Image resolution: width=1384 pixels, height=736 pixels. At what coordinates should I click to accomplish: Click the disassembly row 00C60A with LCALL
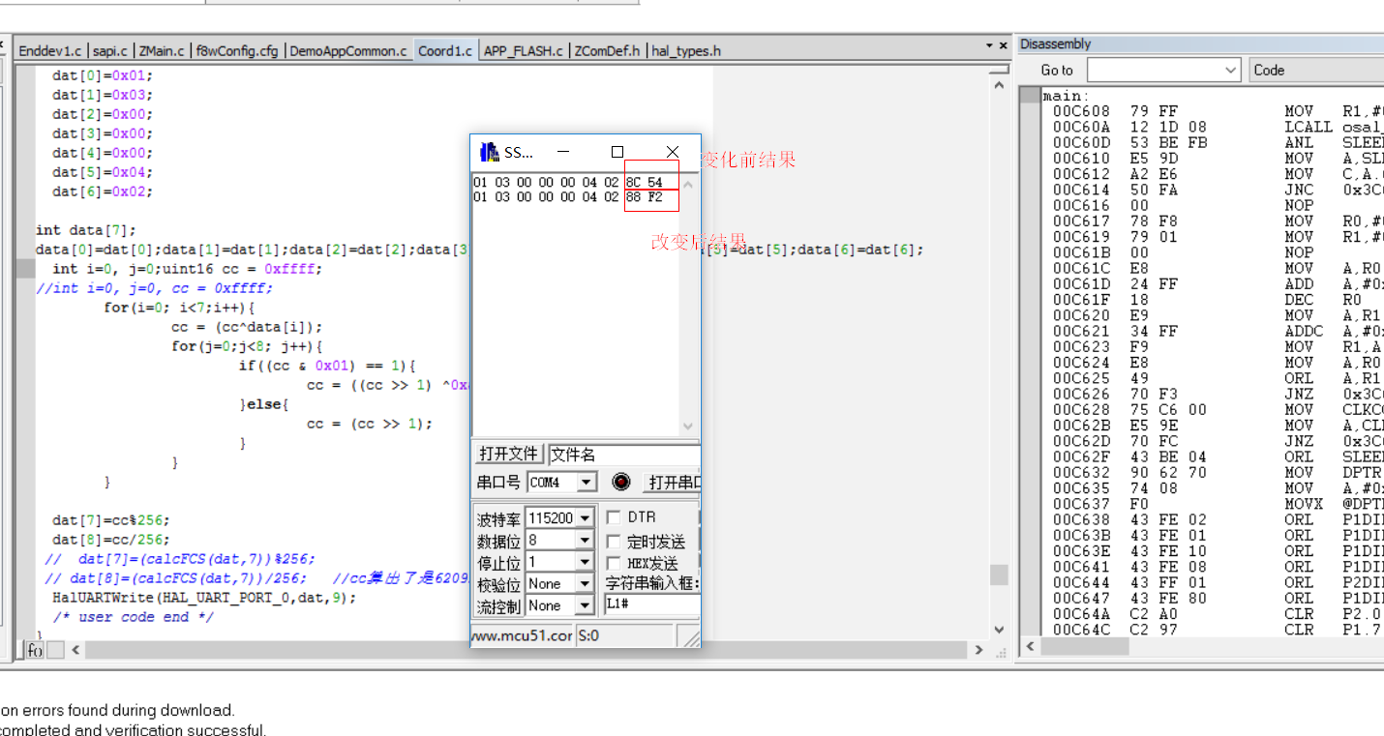pyautogui.click(x=1214, y=127)
